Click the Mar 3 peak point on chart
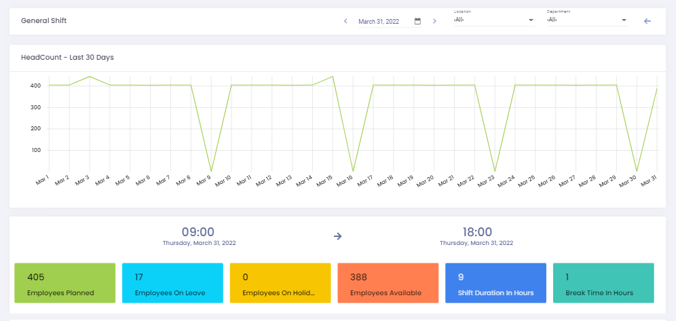The height and width of the screenshot is (321, 676). pyautogui.click(x=89, y=77)
